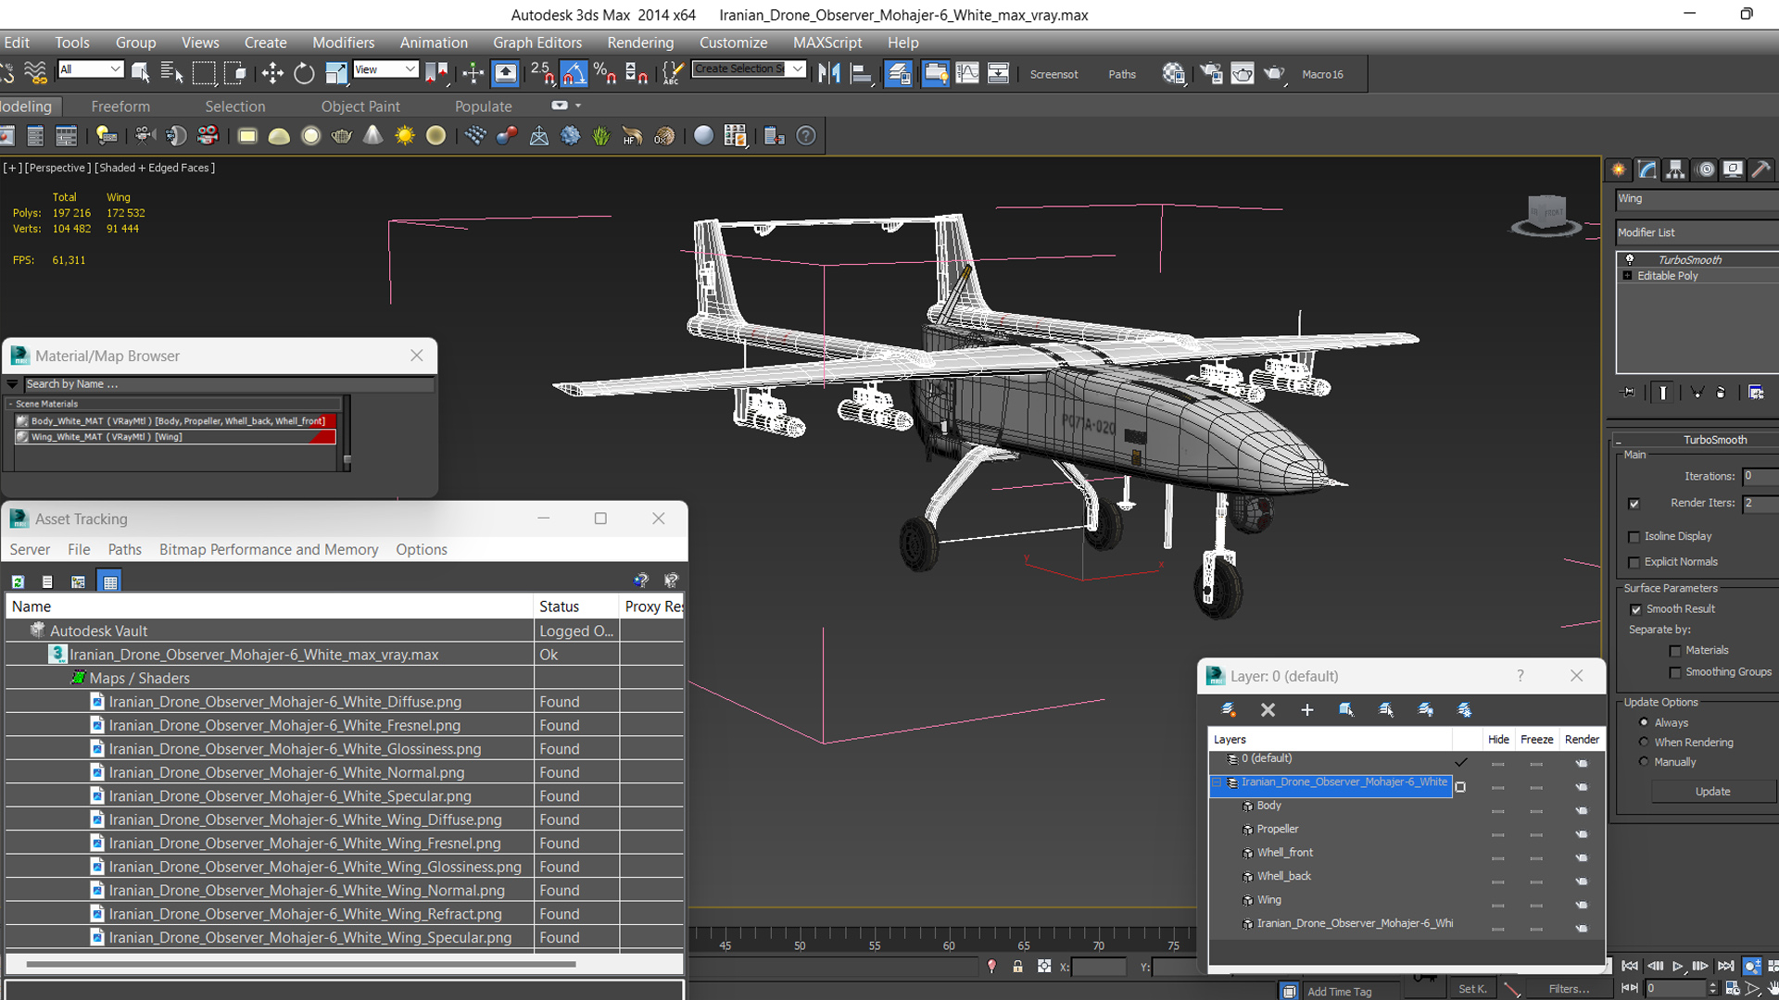This screenshot has height=1000, width=1779.
Task: Click the cone primitive icon
Action: point(372,136)
